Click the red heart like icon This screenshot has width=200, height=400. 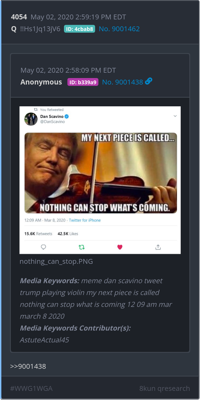[x=120, y=247]
